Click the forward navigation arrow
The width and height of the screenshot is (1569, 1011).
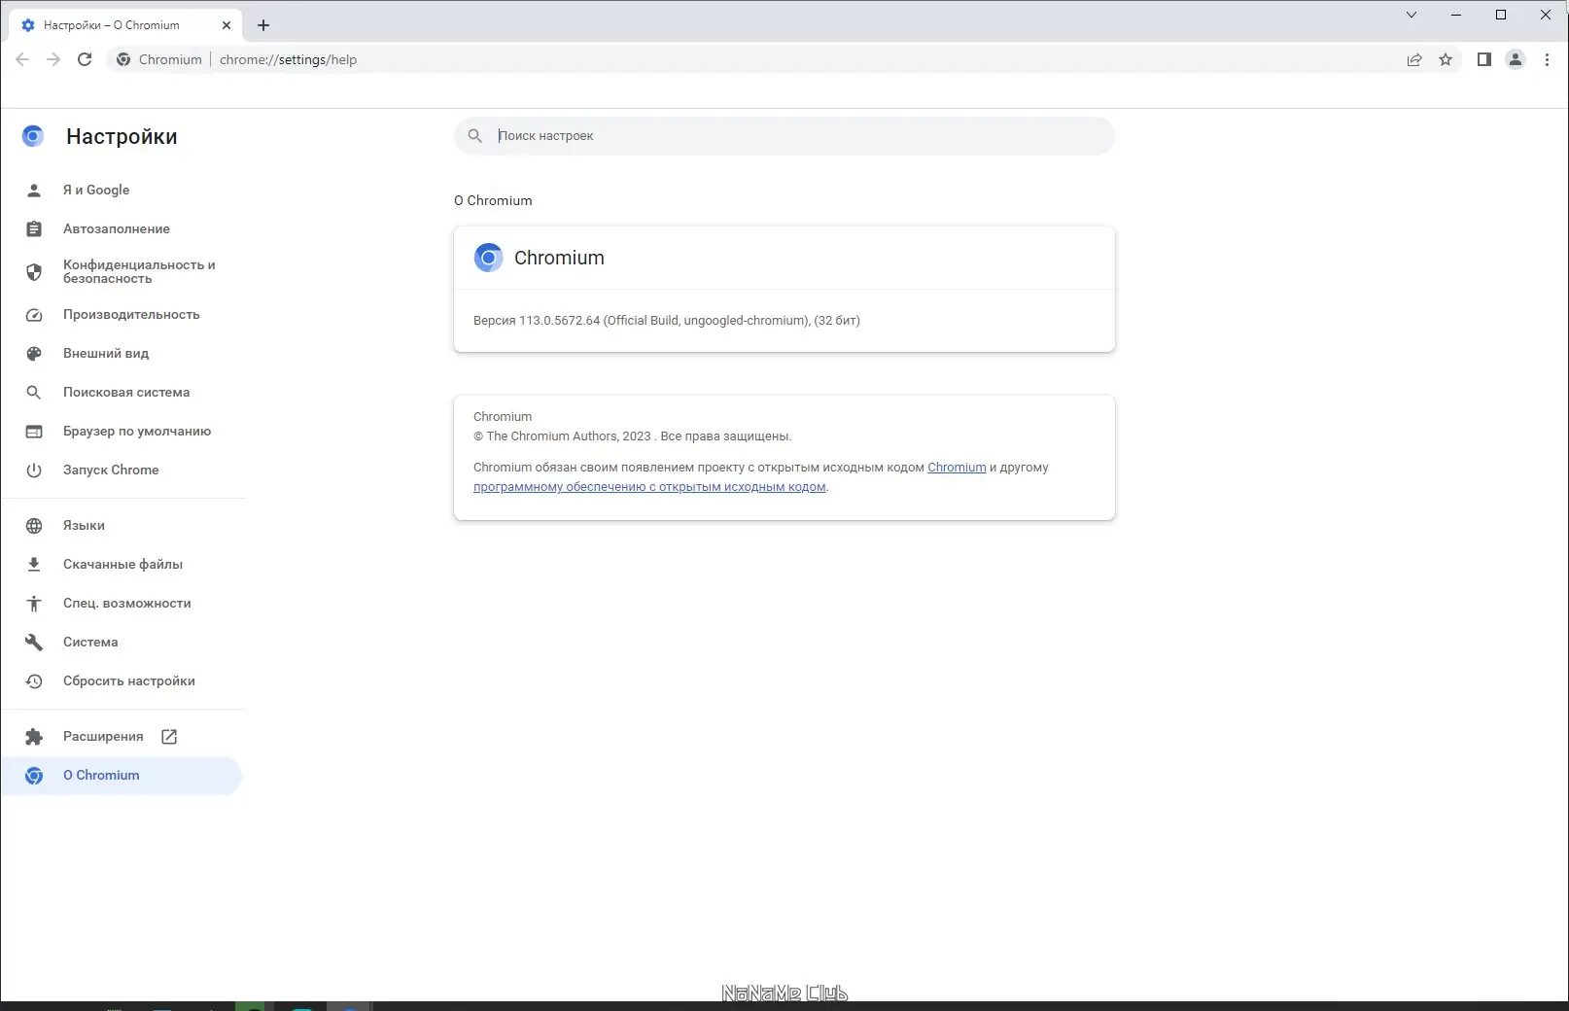coord(53,59)
